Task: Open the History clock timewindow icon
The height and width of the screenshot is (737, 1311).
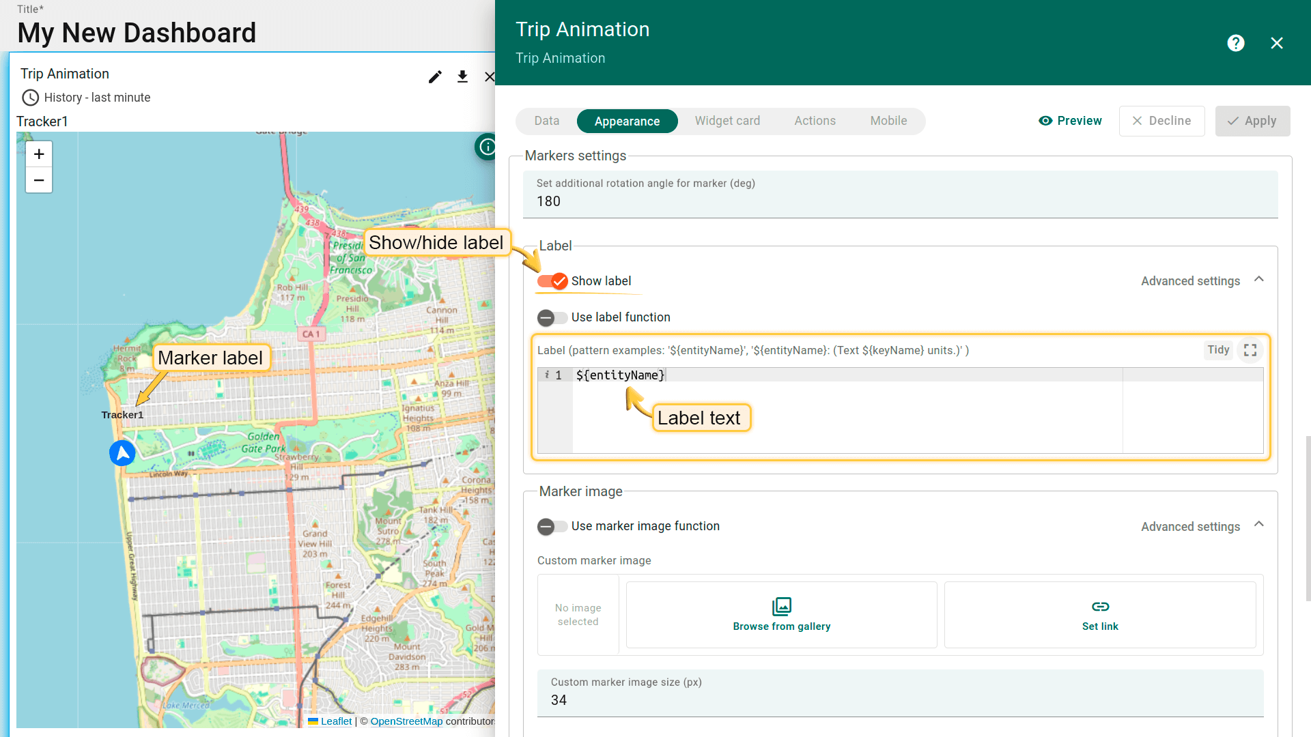Action: click(x=30, y=98)
